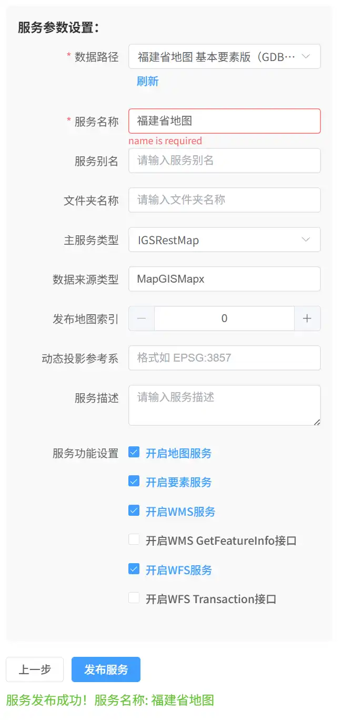
Task: Click the 服务别名 input field
Action: click(x=225, y=161)
